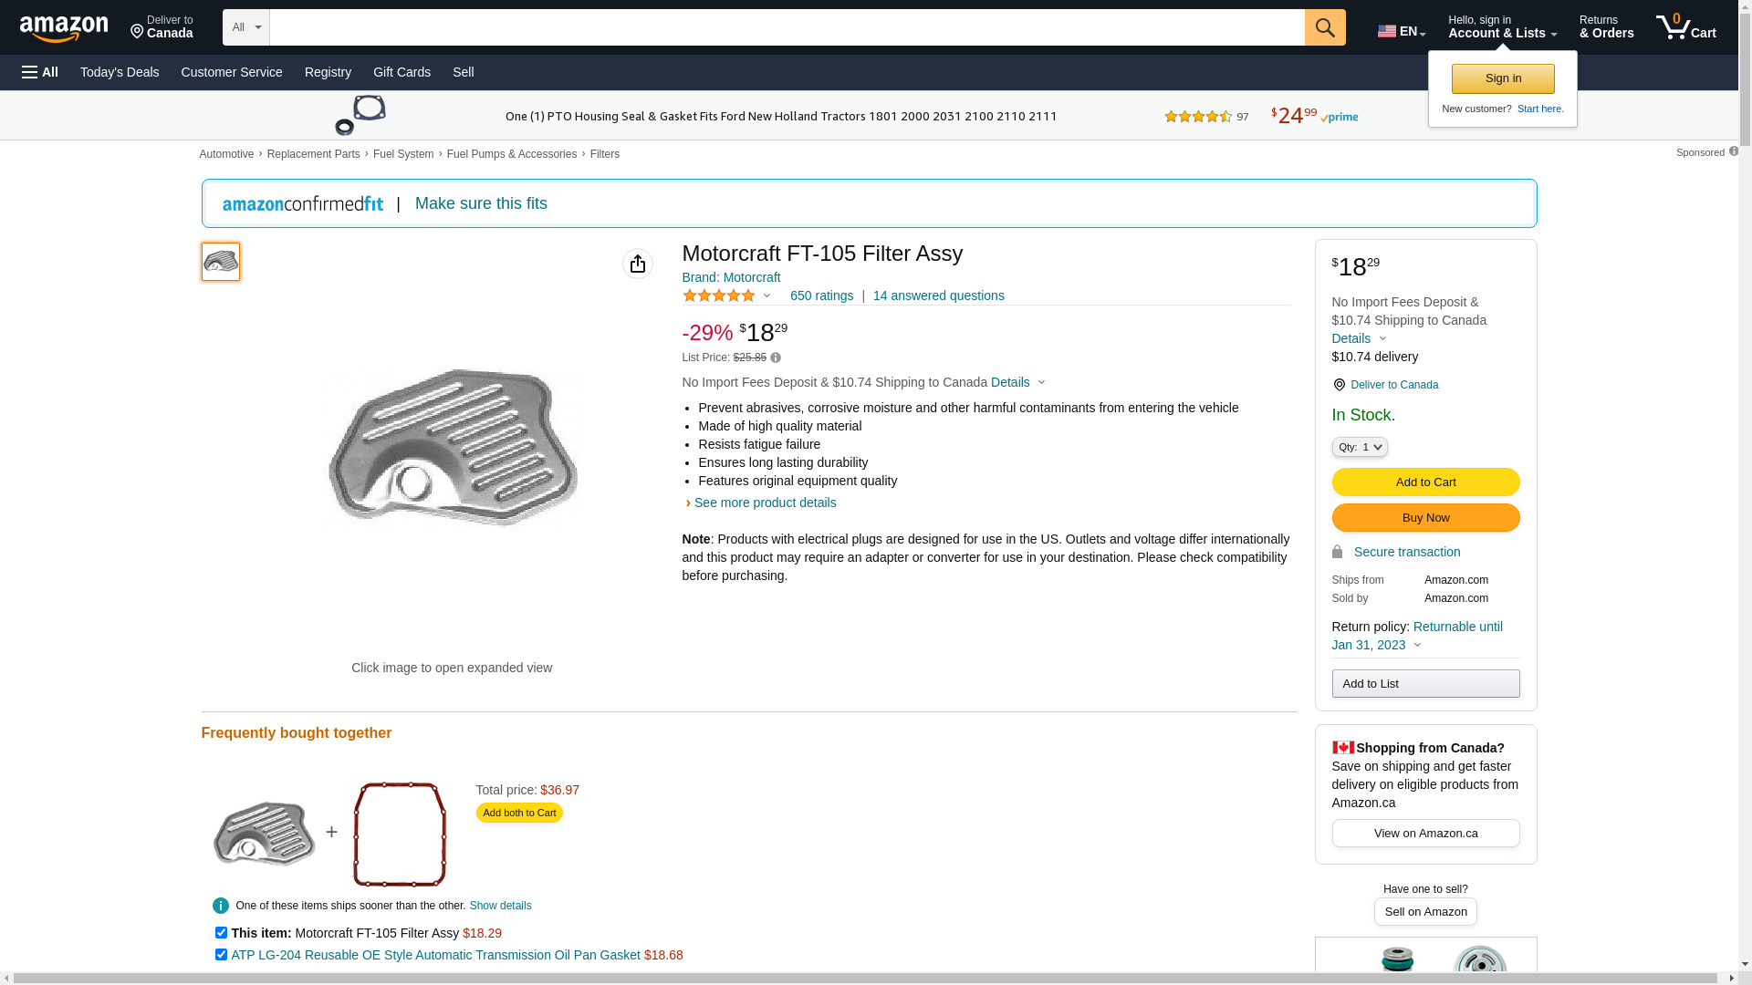The height and width of the screenshot is (985, 1752).
Task: Click the Buy Now button
Action: (1425, 518)
